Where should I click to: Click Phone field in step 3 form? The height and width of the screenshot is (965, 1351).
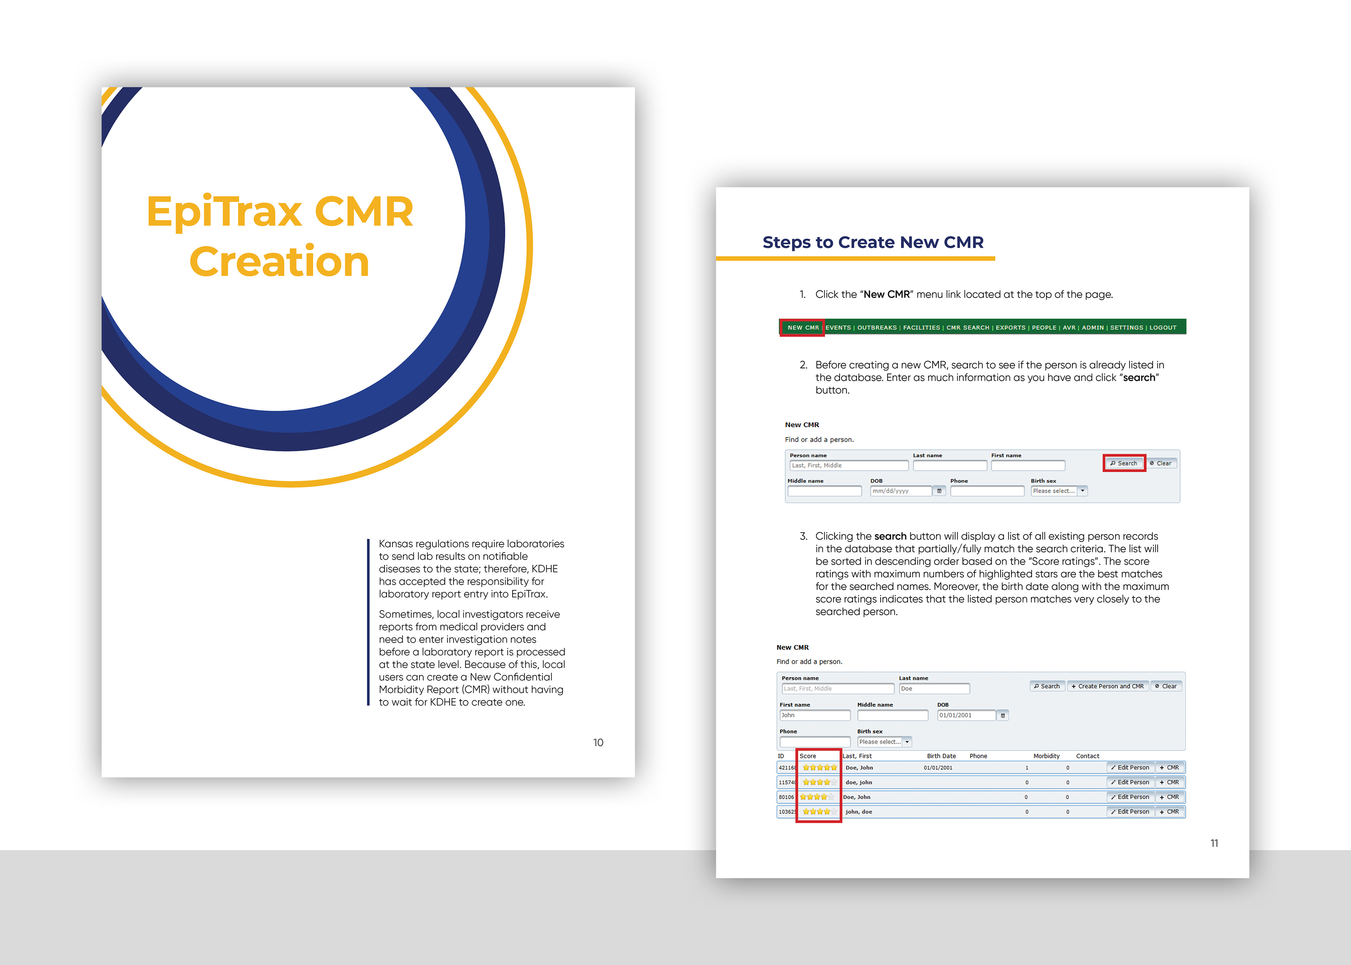coord(814,742)
